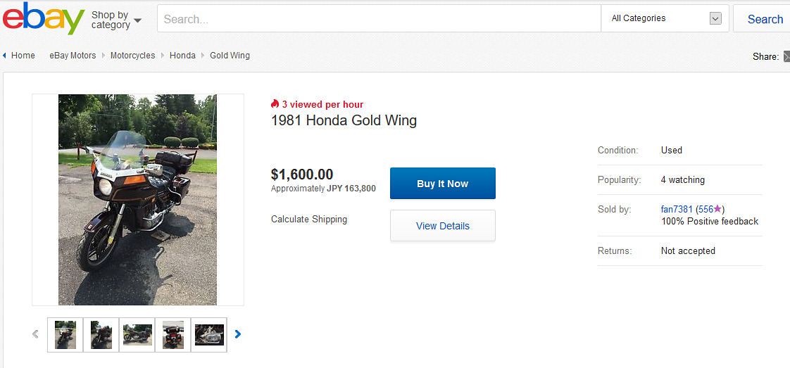790x368 pixels.
Task: Navigate to the Honda breadcrumb
Action: (182, 56)
